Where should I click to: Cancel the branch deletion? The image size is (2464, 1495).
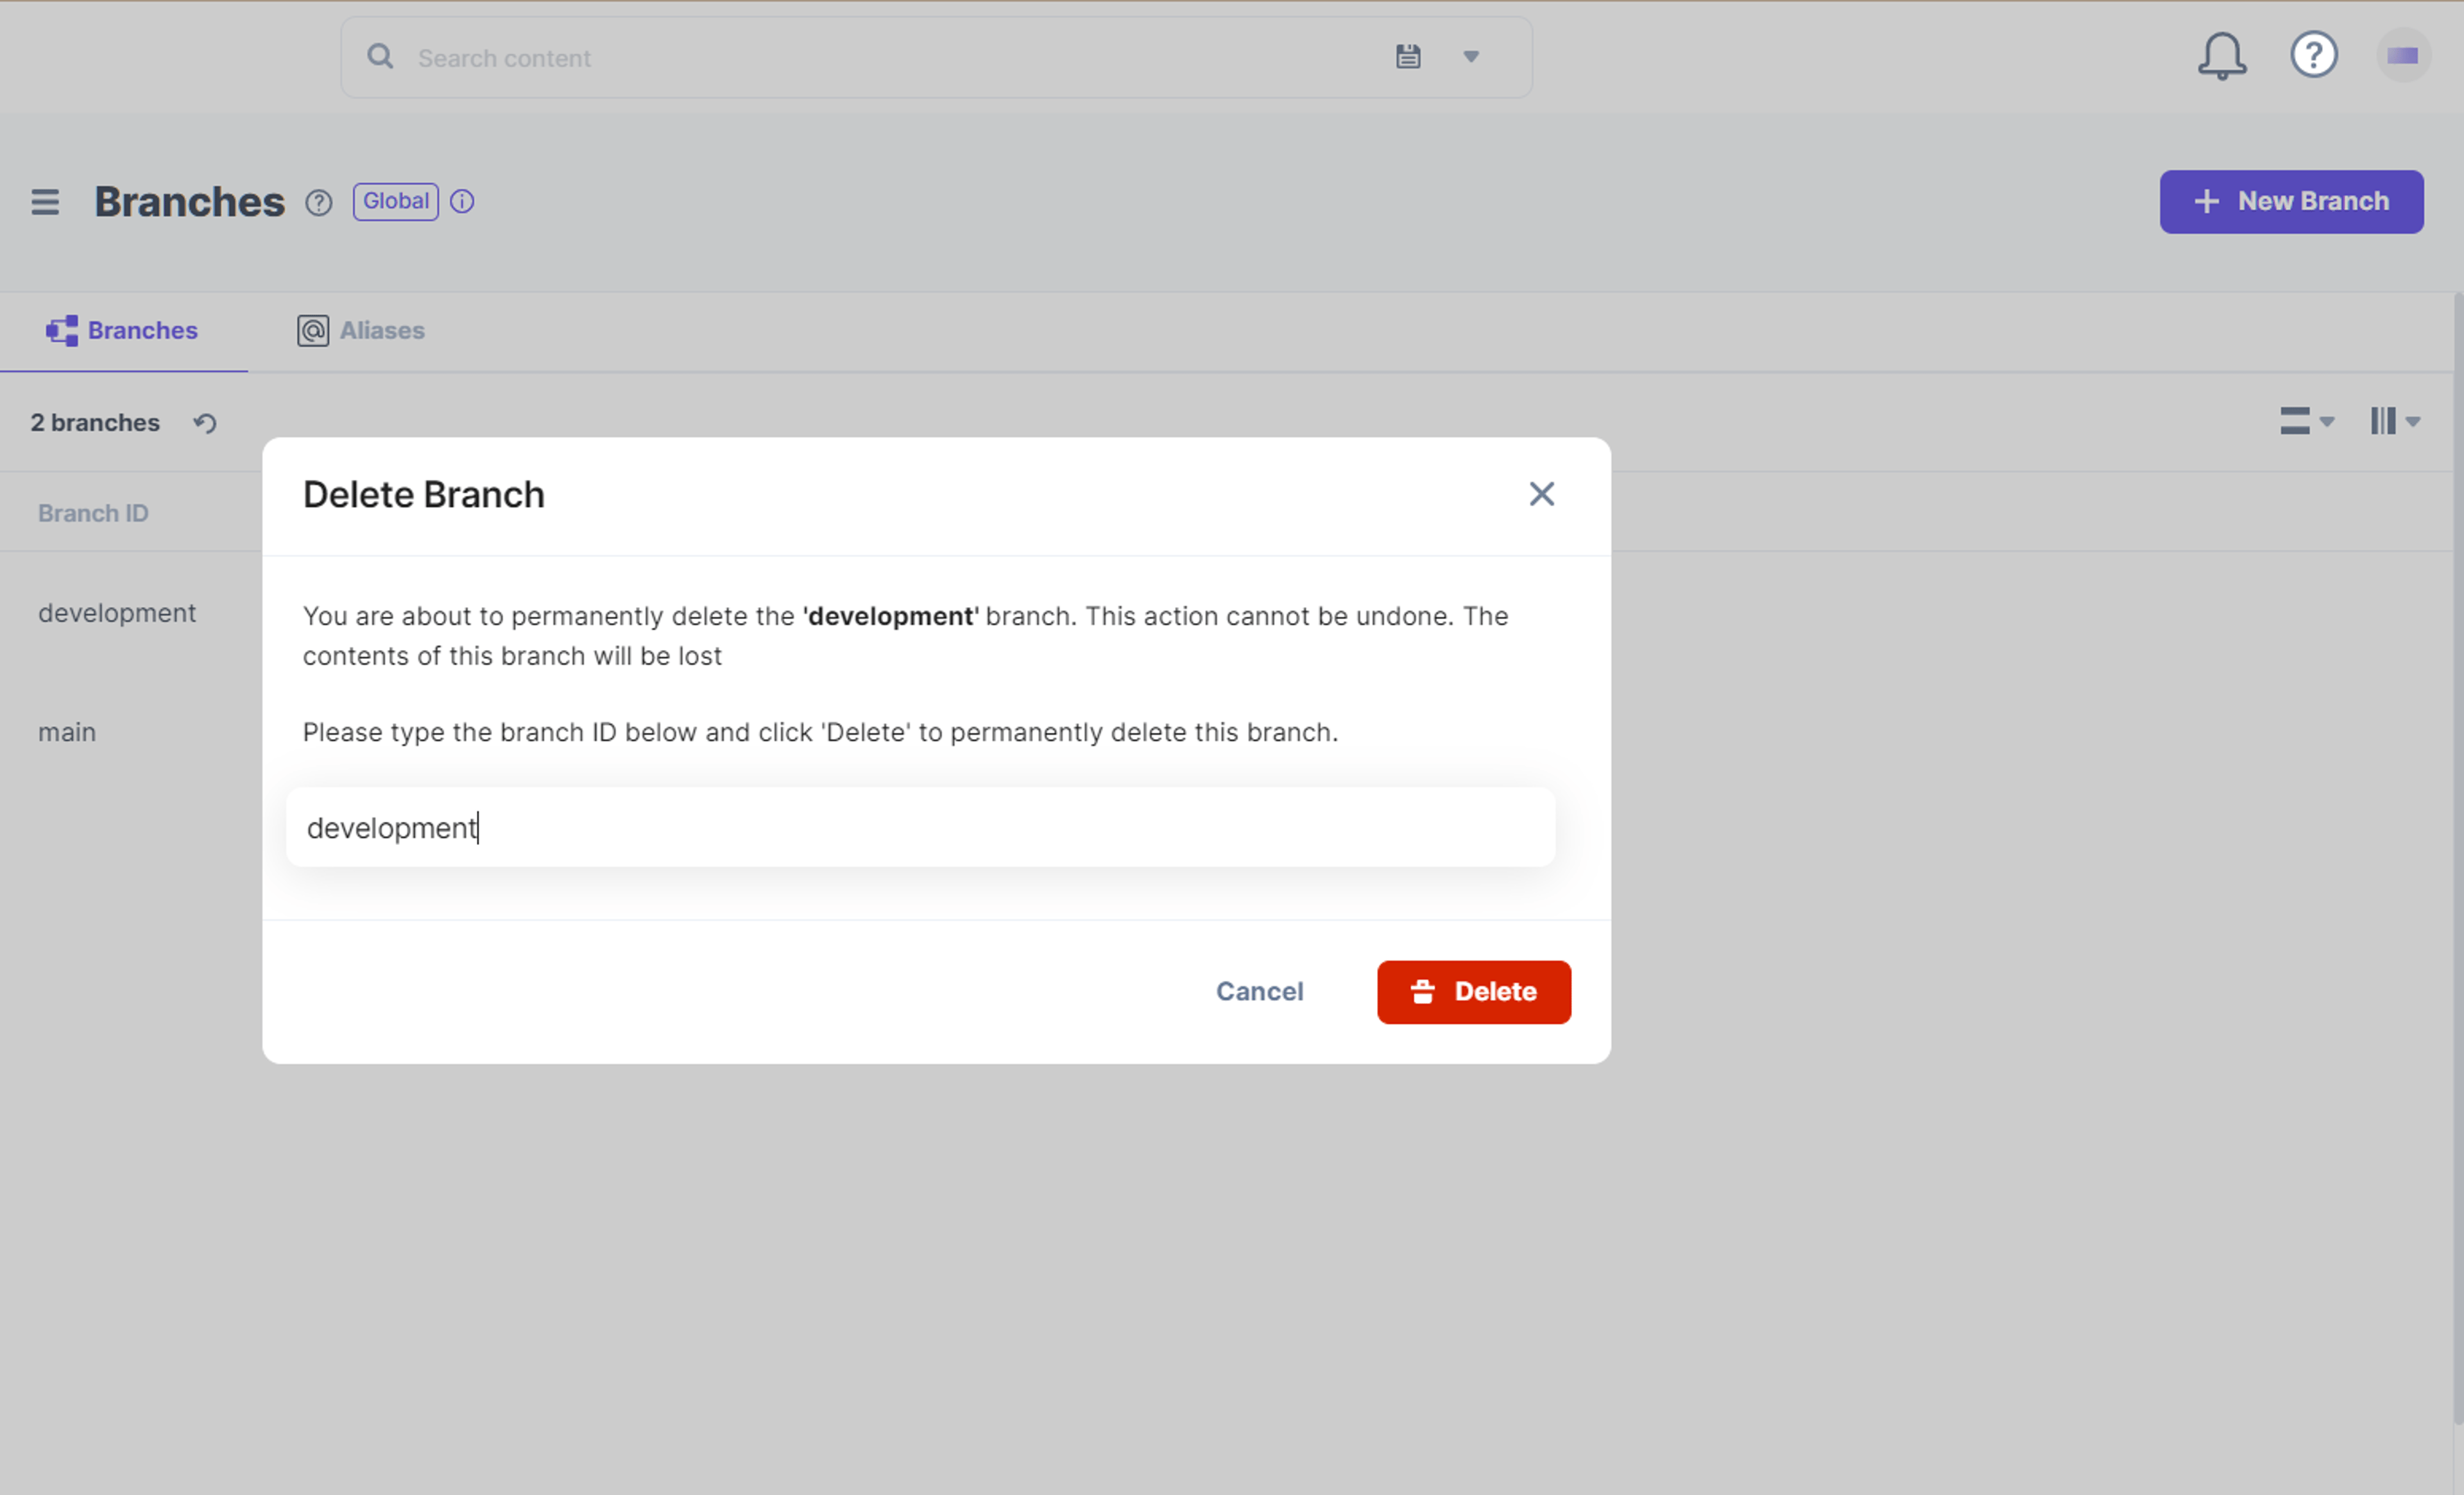point(1259,992)
